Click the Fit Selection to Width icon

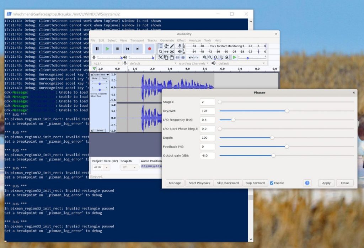[216, 57]
